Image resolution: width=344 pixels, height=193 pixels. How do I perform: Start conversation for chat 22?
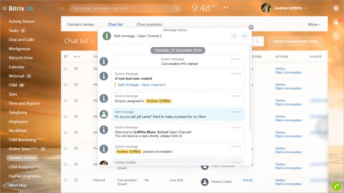[x=288, y=184]
